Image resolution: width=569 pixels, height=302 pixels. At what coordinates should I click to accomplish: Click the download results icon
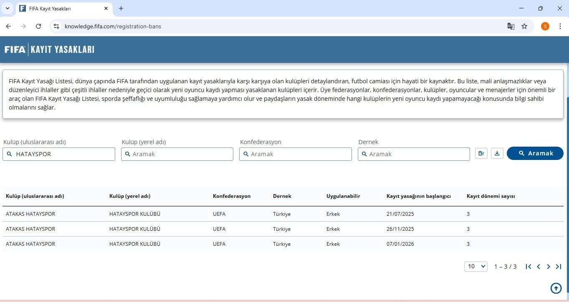(x=497, y=154)
